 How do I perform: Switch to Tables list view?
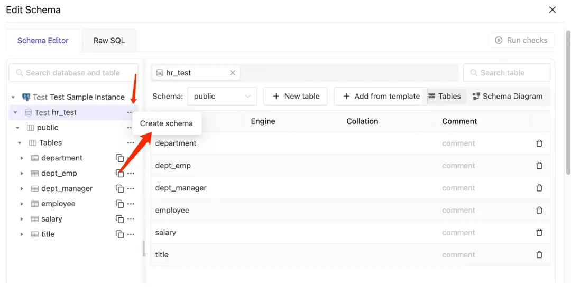coord(445,97)
